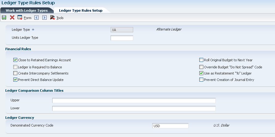Select the Ledger Type Rules Setup tab
The image size is (275, 137).
(x=81, y=10)
